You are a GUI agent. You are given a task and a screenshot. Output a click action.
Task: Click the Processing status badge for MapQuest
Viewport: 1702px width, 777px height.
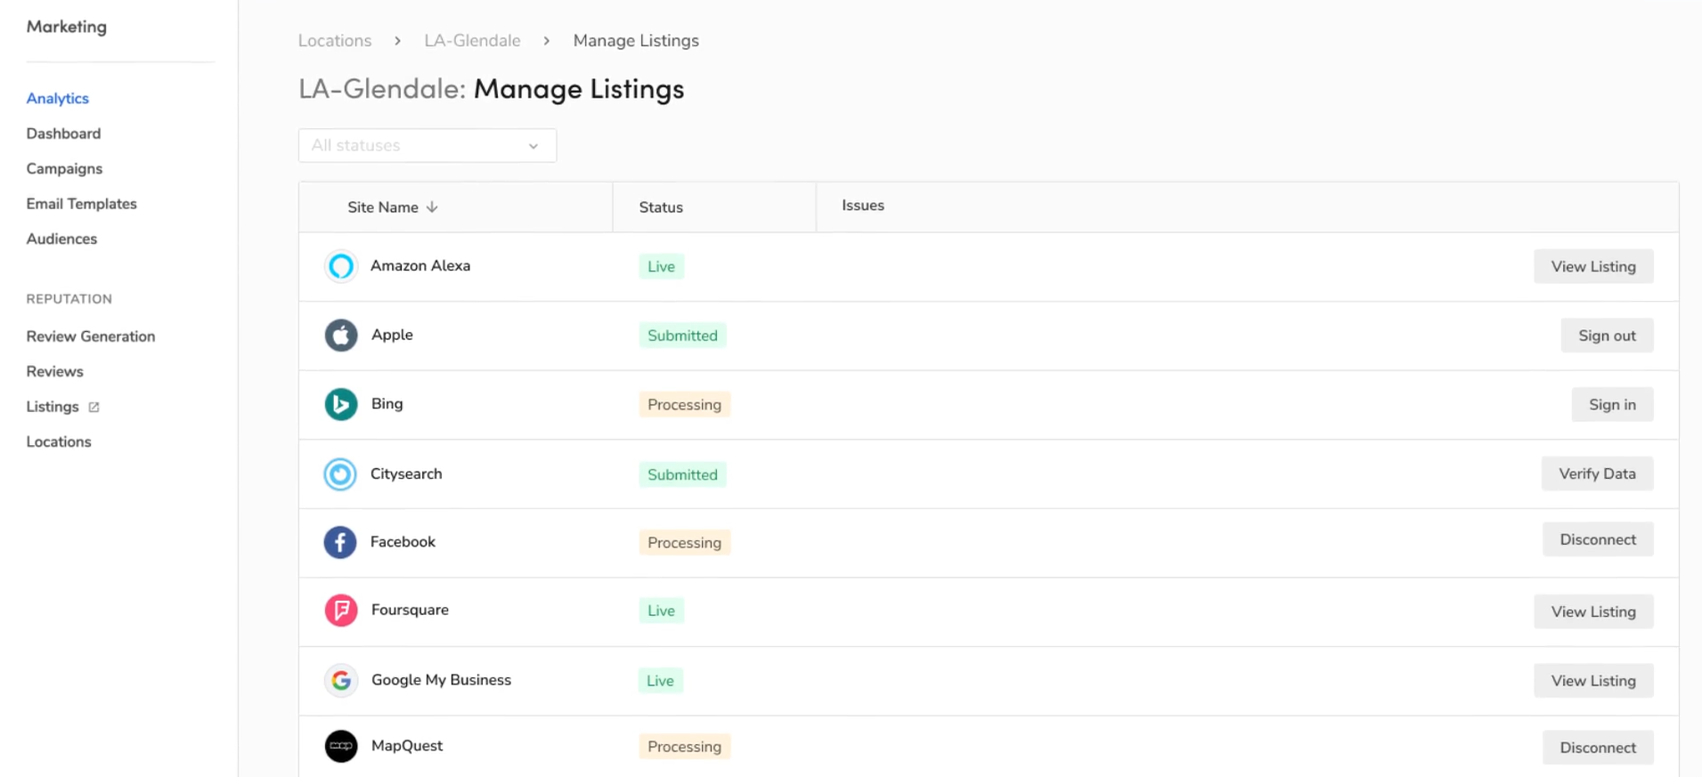684,747
